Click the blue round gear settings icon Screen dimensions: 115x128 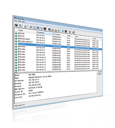31,27
